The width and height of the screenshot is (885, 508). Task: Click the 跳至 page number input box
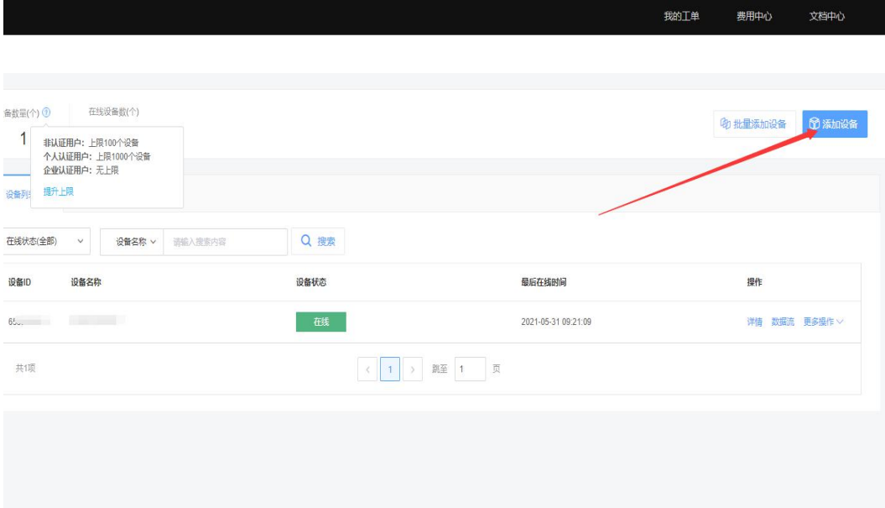[x=471, y=369]
